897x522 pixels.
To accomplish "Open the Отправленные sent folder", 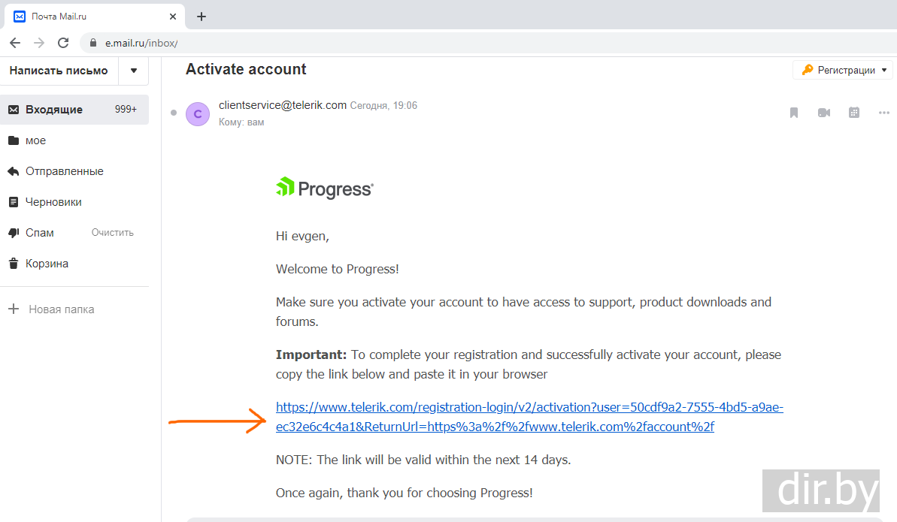I will click(74, 171).
